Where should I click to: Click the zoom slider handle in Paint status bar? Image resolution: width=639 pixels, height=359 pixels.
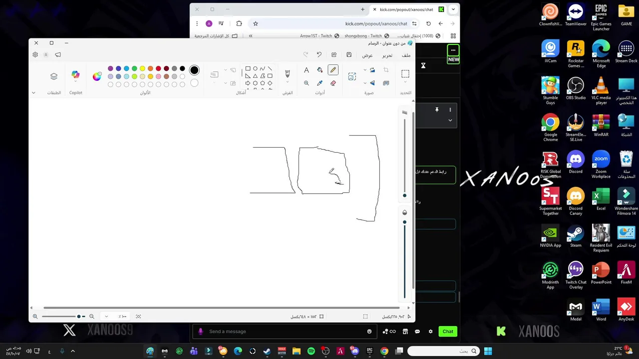(79, 317)
